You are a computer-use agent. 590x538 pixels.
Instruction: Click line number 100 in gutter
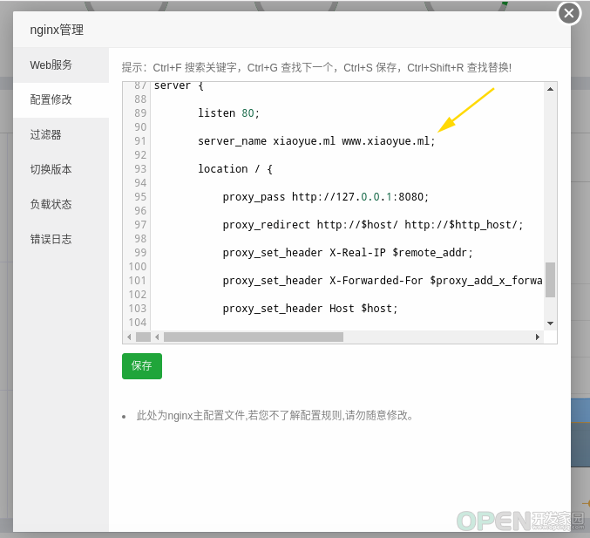coord(138,266)
